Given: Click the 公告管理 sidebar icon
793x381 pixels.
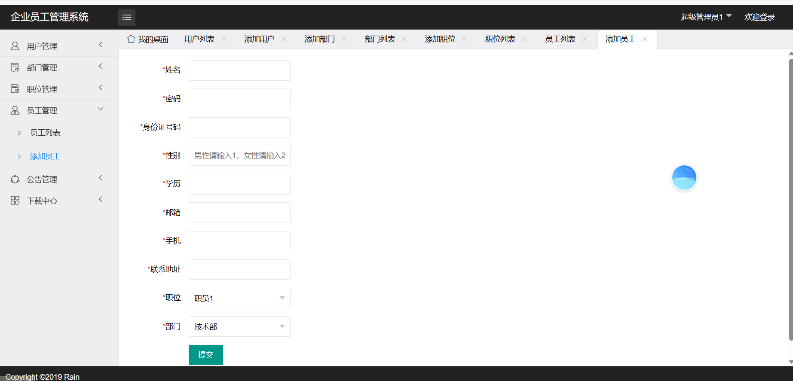Looking at the screenshot, I should pyautogui.click(x=15, y=179).
